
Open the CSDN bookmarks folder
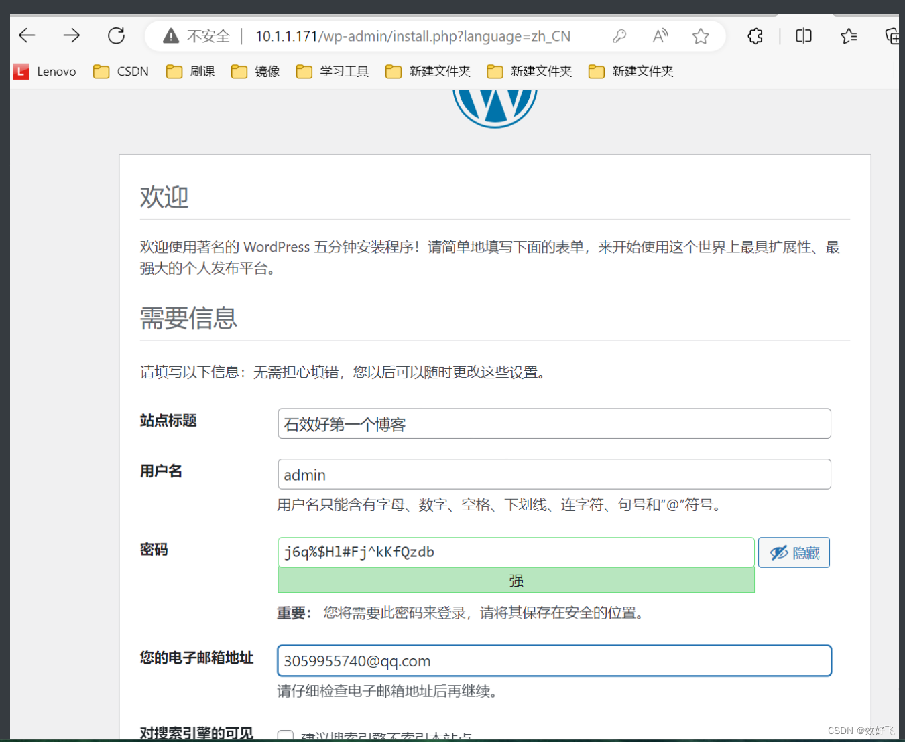point(121,71)
